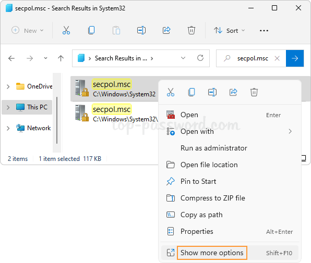Open the address bar history dropdown

pyautogui.click(x=183, y=58)
